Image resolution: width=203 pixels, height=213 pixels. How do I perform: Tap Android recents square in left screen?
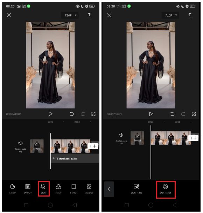[x=26, y=205]
